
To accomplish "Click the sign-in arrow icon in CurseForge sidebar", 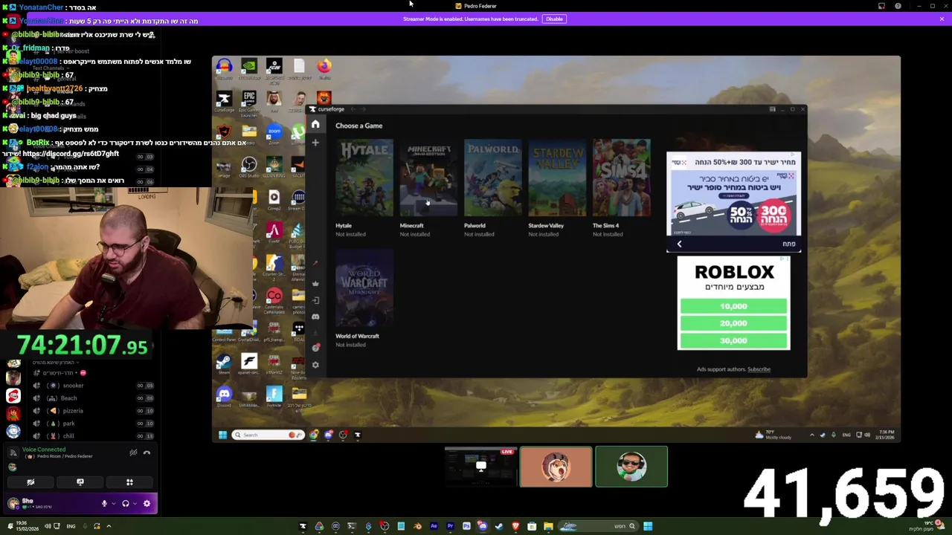I will [315, 300].
